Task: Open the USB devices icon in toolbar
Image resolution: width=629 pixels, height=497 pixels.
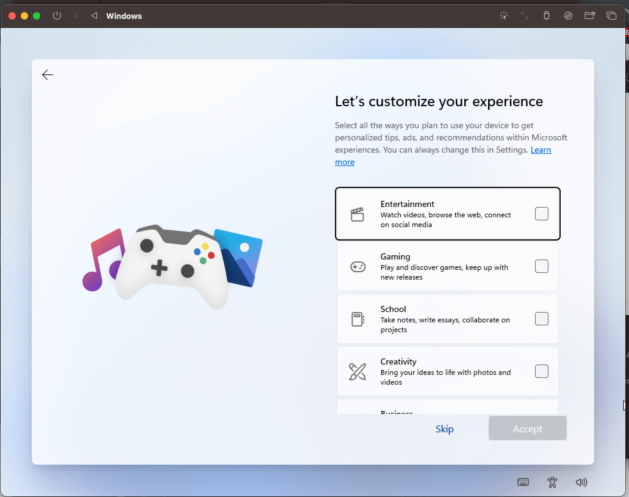Action: (x=546, y=16)
